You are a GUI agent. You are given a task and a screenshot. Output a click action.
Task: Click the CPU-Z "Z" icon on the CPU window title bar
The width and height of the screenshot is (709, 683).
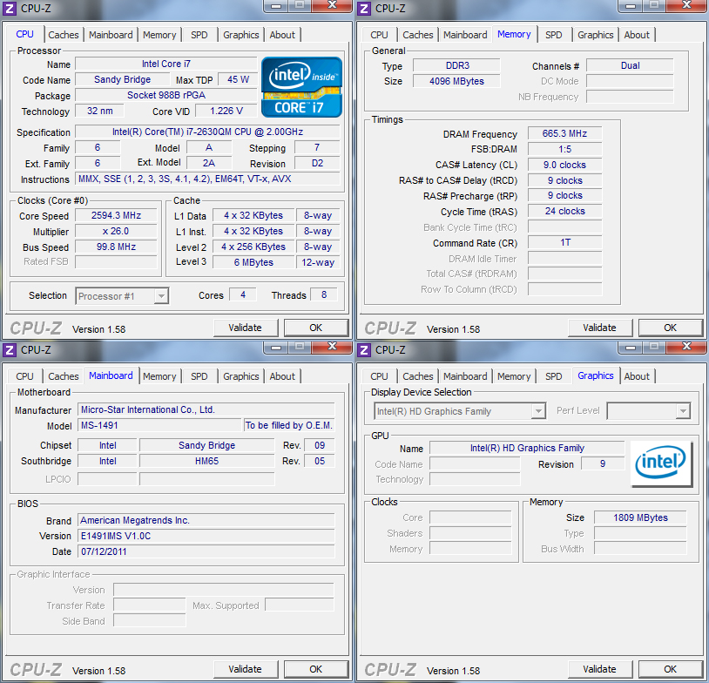(10, 8)
